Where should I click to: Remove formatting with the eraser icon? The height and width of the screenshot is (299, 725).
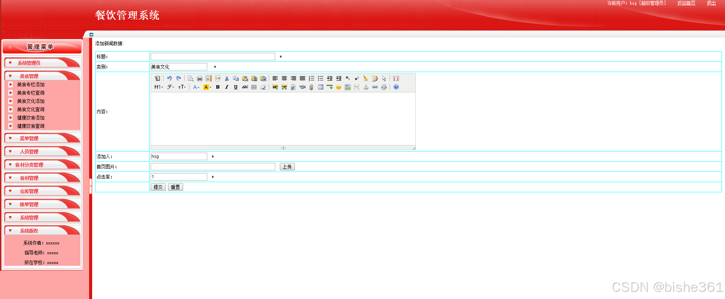[x=263, y=87]
